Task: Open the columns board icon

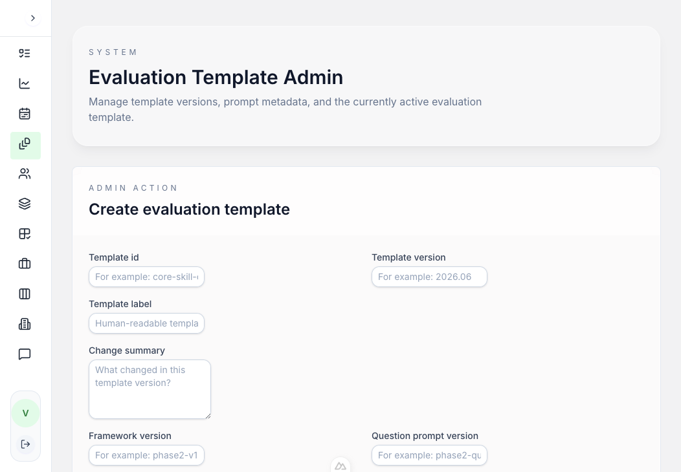Action: pyautogui.click(x=25, y=294)
